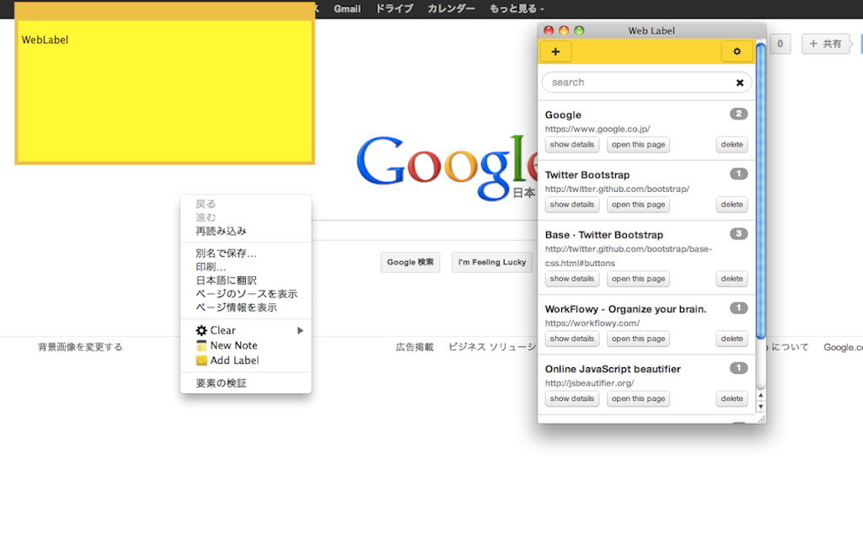Click the resize grip of Web Label window
Image resolution: width=863 pixels, height=539 pixels.
click(x=761, y=419)
